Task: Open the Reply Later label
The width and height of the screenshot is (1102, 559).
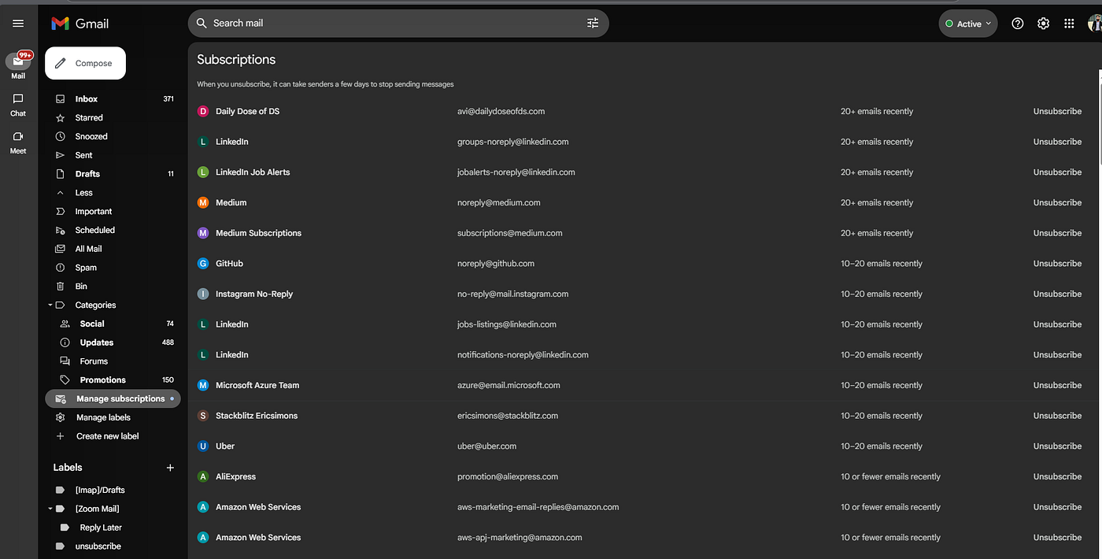Action: point(112,528)
